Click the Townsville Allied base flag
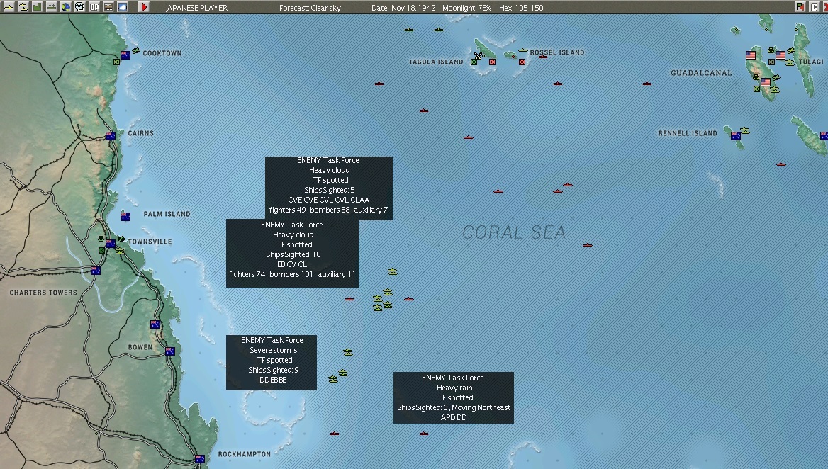The image size is (828, 469). click(111, 243)
